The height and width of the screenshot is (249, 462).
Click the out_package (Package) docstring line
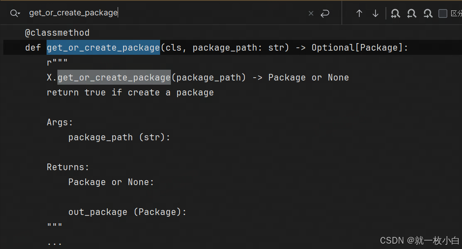(127, 212)
